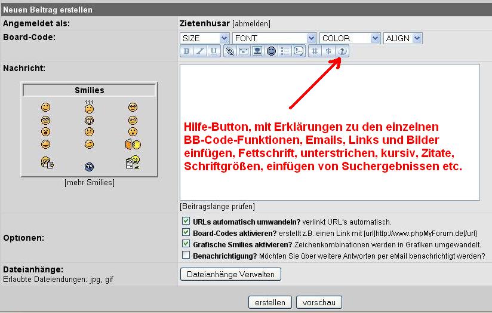This screenshot has height=313, width=492.
Task: Open the COLOR picker dropdown
Action: [350, 38]
